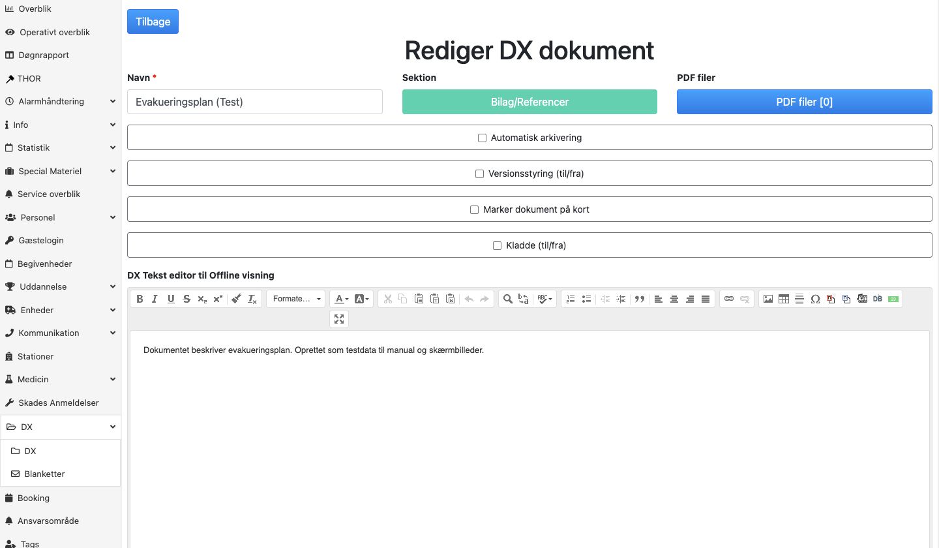Toggle bold formatting in the editor toolbar
This screenshot has height=548, width=939.
click(x=139, y=299)
